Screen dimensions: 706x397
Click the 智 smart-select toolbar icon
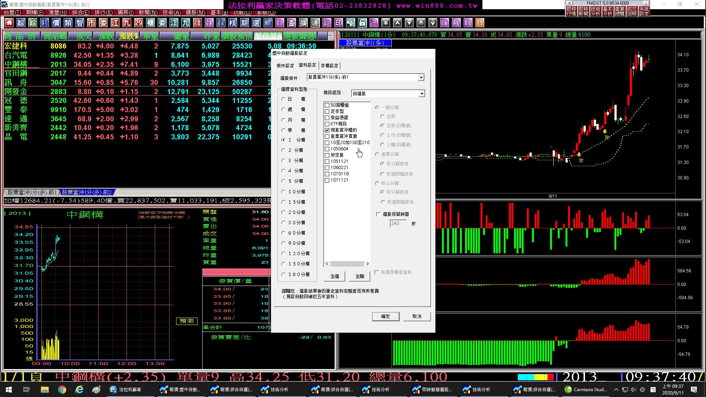point(80,23)
